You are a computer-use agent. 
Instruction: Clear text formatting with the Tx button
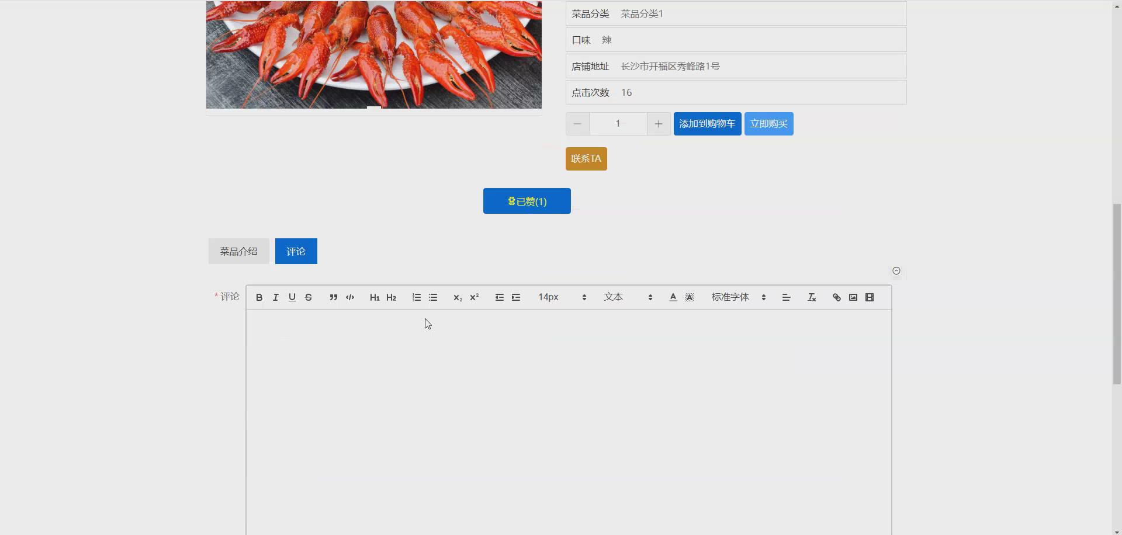[x=811, y=297]
